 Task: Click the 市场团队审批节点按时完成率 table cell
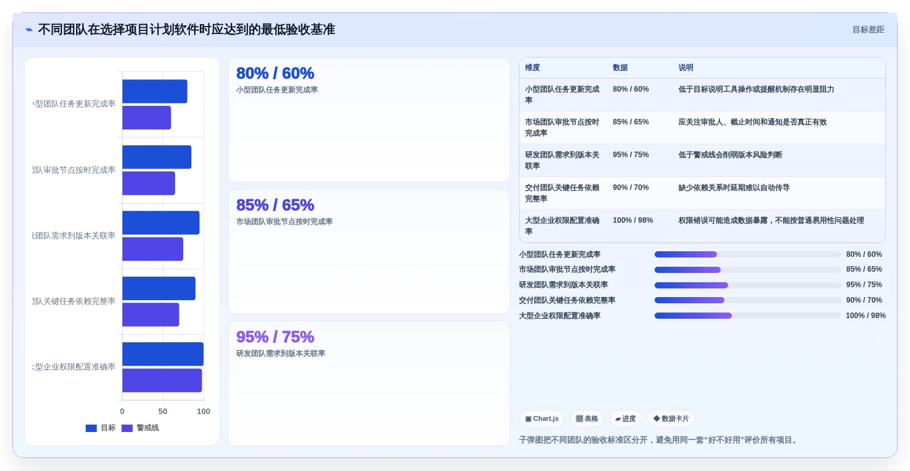(x=563, y=127)
